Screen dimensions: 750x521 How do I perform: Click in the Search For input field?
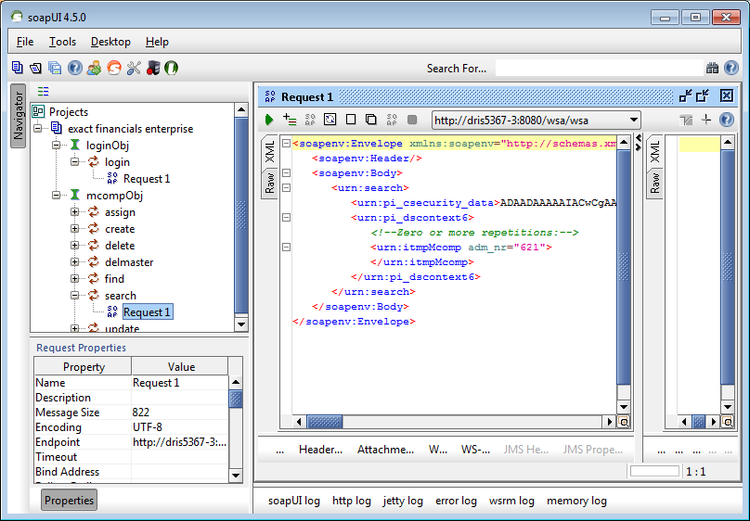[600, 68]
